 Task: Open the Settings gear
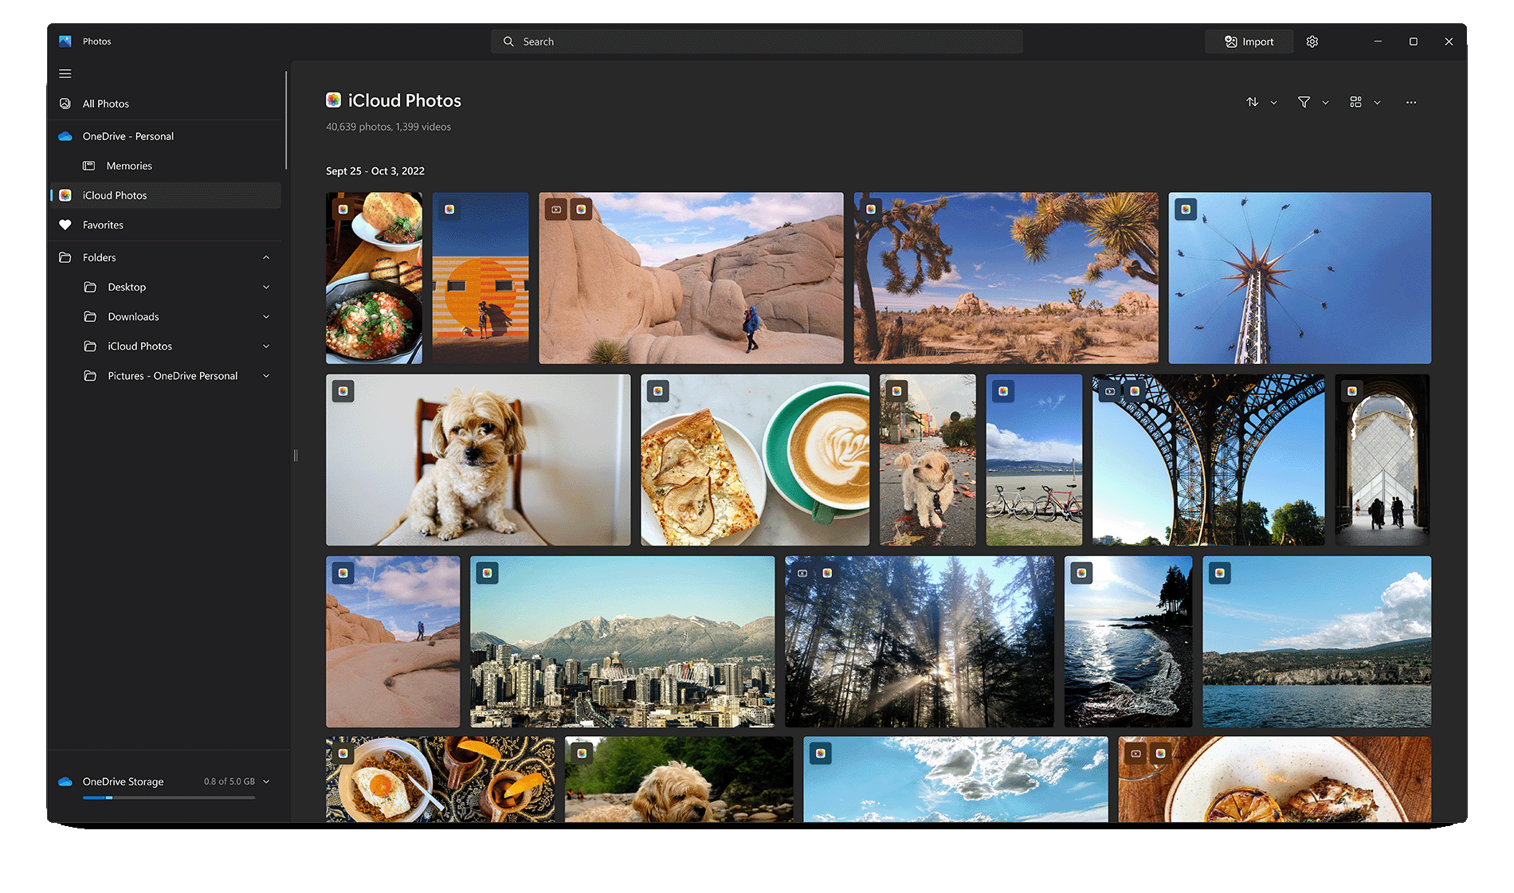1312,41
